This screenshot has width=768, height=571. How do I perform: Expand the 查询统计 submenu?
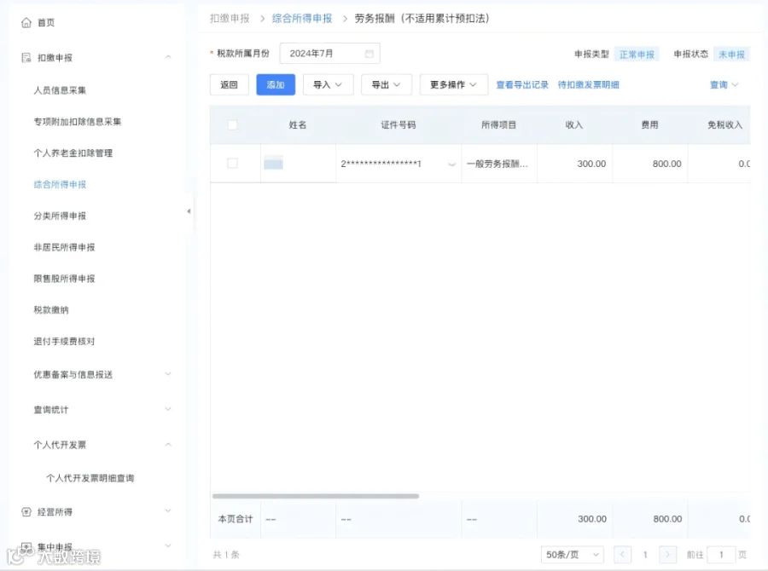click(x=168, y=409)
